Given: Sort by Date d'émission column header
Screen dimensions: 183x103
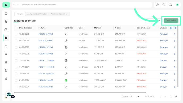Looking at the screenshot, I should 26,28.
